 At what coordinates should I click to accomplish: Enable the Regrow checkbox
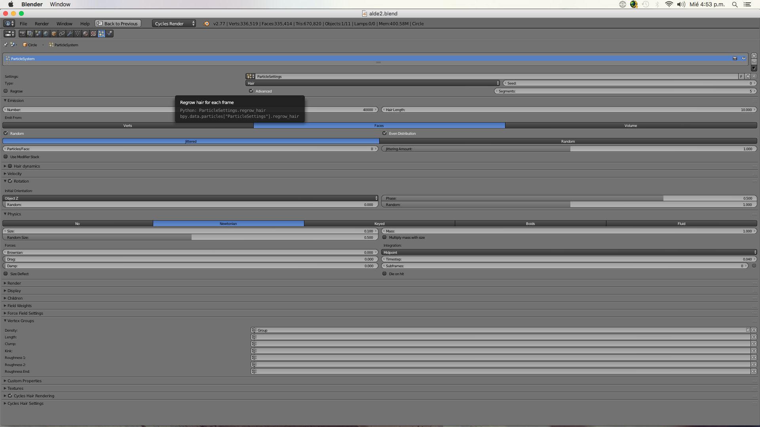click(x=6, y=91)
